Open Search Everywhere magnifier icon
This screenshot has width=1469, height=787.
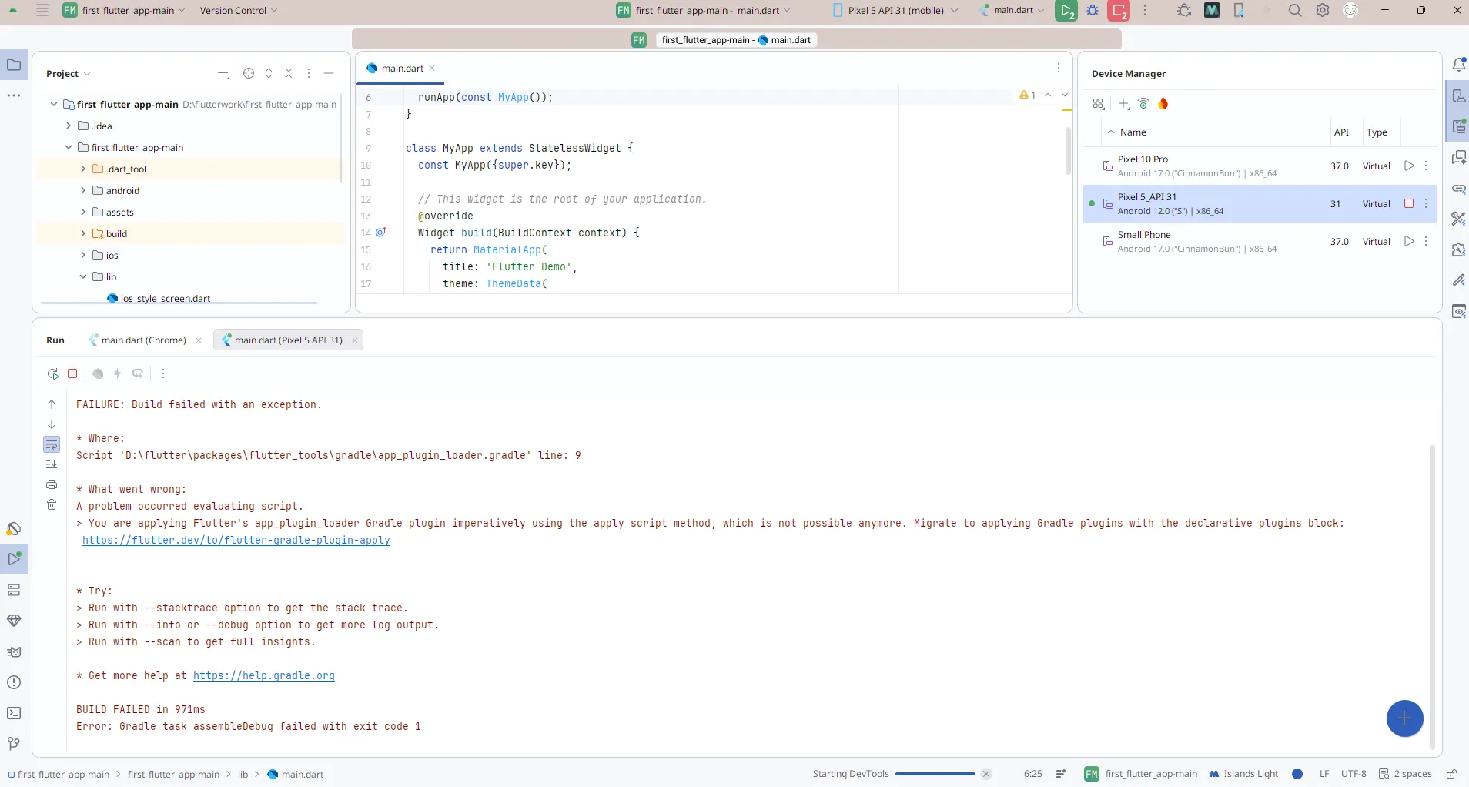point(1295,11)
